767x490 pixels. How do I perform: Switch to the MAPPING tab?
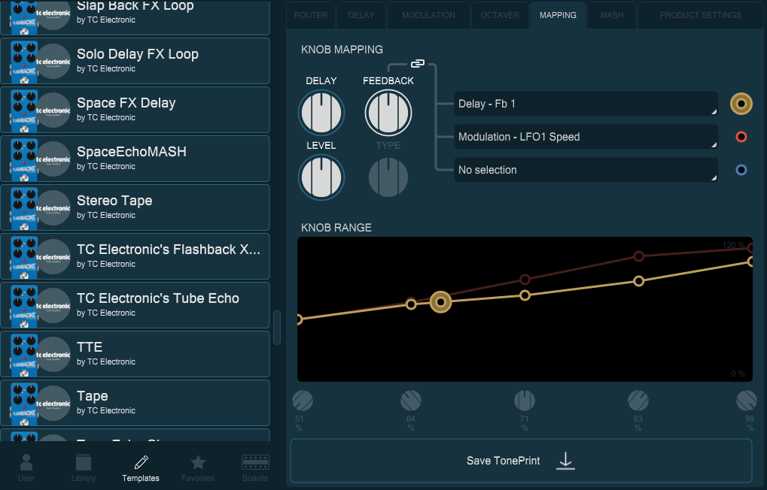tap(558, 15)
